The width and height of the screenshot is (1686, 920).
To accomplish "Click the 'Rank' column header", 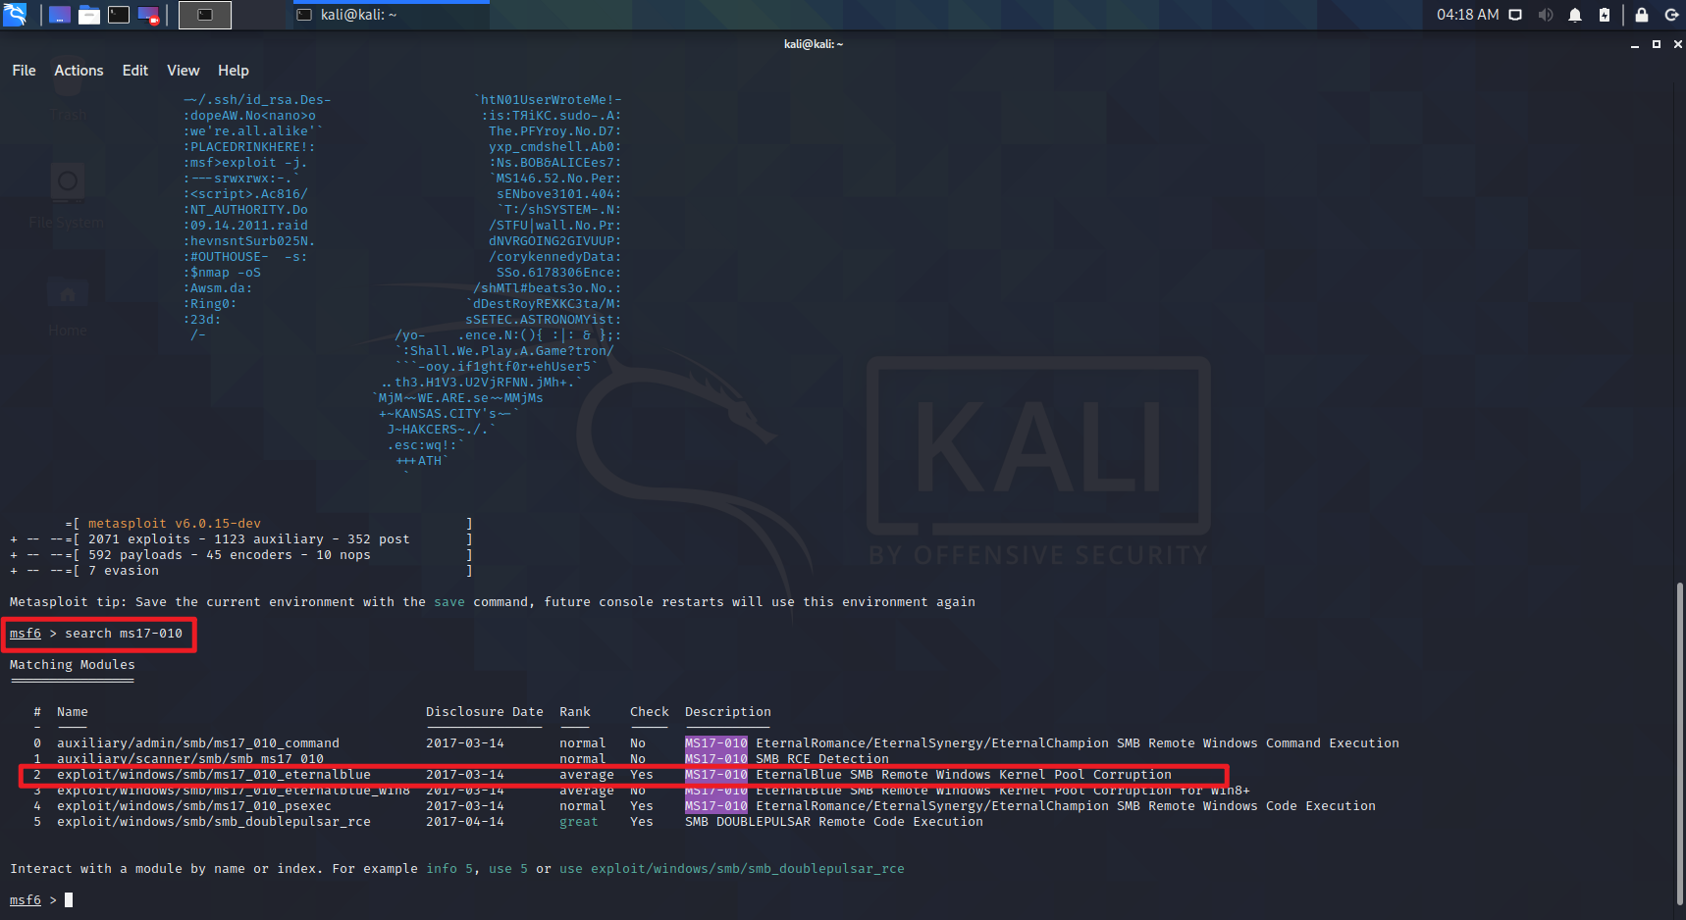I will tap(575, 712).
